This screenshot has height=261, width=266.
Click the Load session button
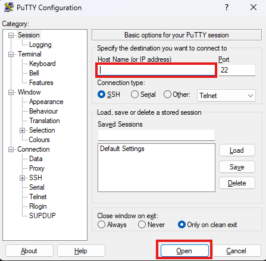(237, 150)
